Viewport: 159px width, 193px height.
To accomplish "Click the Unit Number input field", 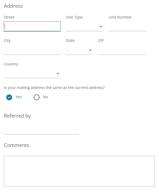I will (127, 26).
